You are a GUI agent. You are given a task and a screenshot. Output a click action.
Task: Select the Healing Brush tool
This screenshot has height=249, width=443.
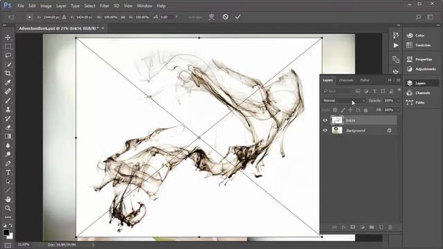coord(8,91)
